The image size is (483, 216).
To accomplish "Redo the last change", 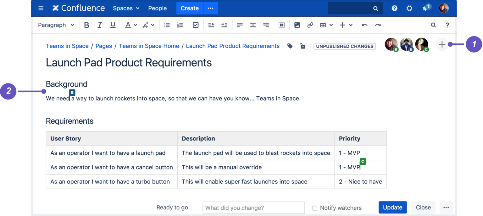I will [378, 25].
